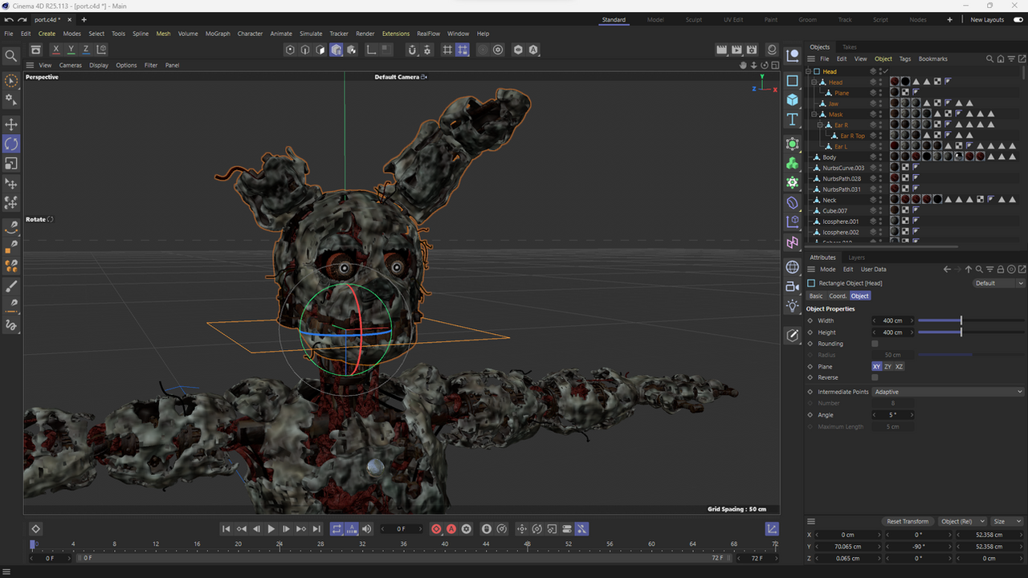Activate the Rotate tool in left toolbar

click(11, 144)
